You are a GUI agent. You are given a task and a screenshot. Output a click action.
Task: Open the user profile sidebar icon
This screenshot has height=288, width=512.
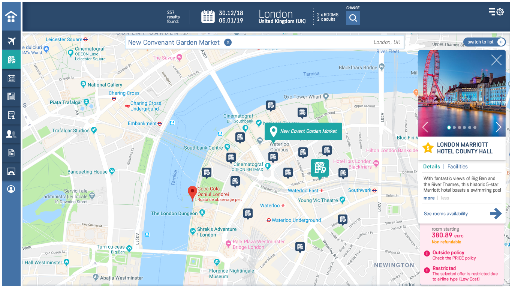pyautogui.click(x=11, y=189)
